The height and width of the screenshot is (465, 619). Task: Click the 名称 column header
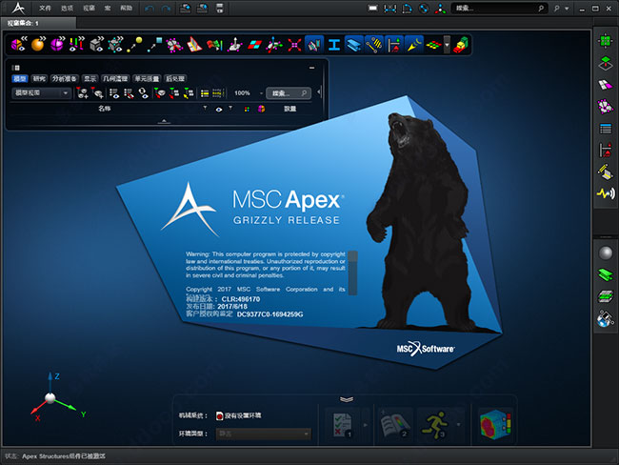105,109
